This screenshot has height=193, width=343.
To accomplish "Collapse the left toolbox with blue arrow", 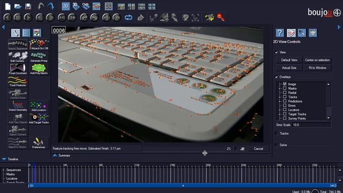I will click(3, 27).
